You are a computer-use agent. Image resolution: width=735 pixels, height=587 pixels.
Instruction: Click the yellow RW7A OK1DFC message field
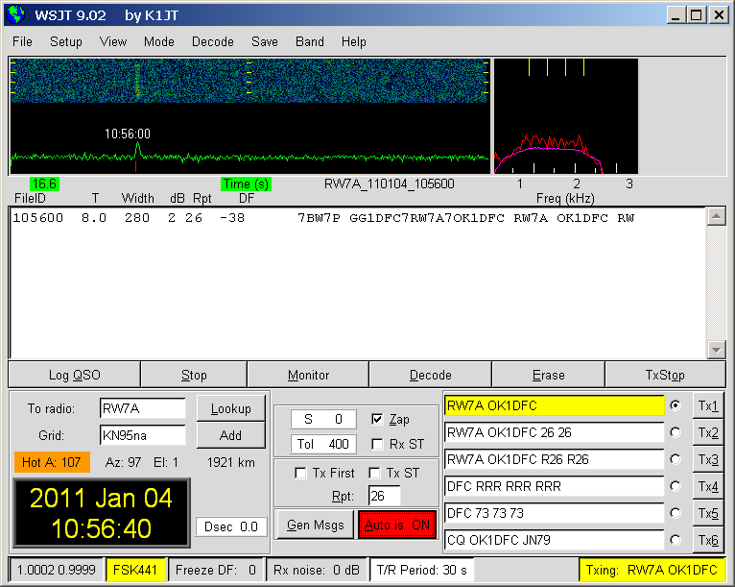tap(554, 405)
